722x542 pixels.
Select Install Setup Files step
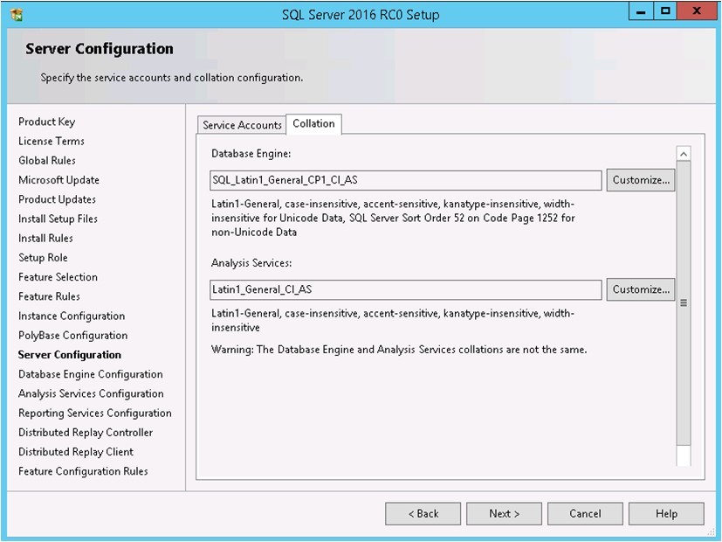(58, 219)
